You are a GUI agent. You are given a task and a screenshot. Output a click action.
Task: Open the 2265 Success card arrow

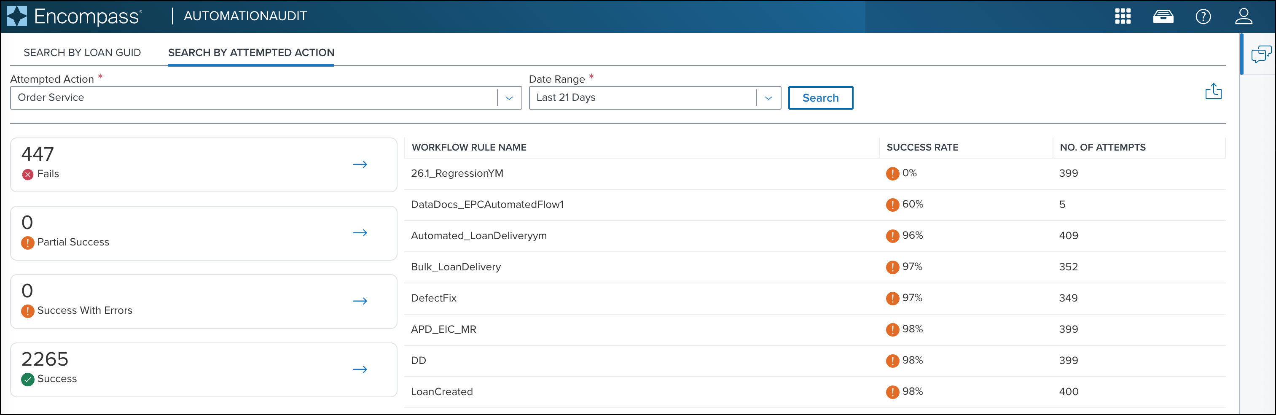click(360, 370)
